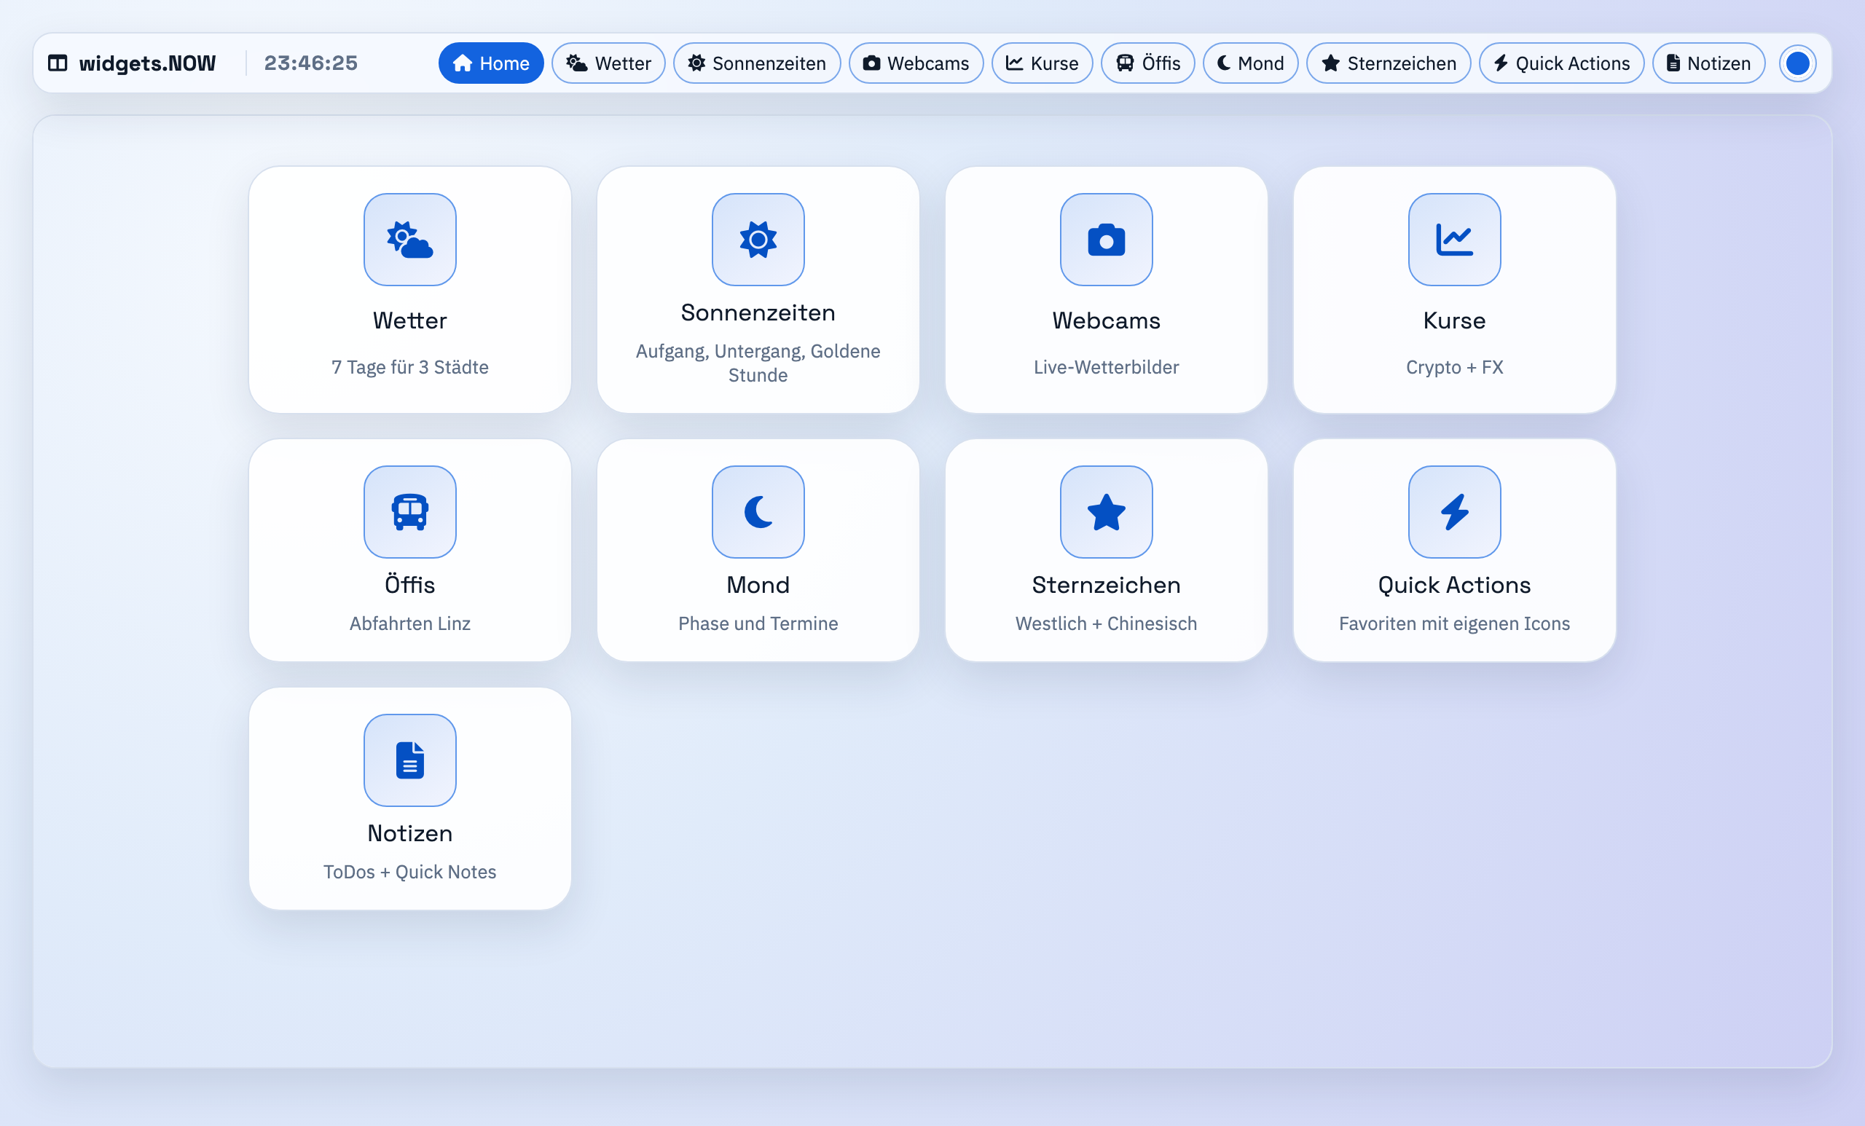The height and width of the screenshot is (1126, 1865).
Task: Open the Sonnenzeiten tab in navbar
Action: [756, 63]
